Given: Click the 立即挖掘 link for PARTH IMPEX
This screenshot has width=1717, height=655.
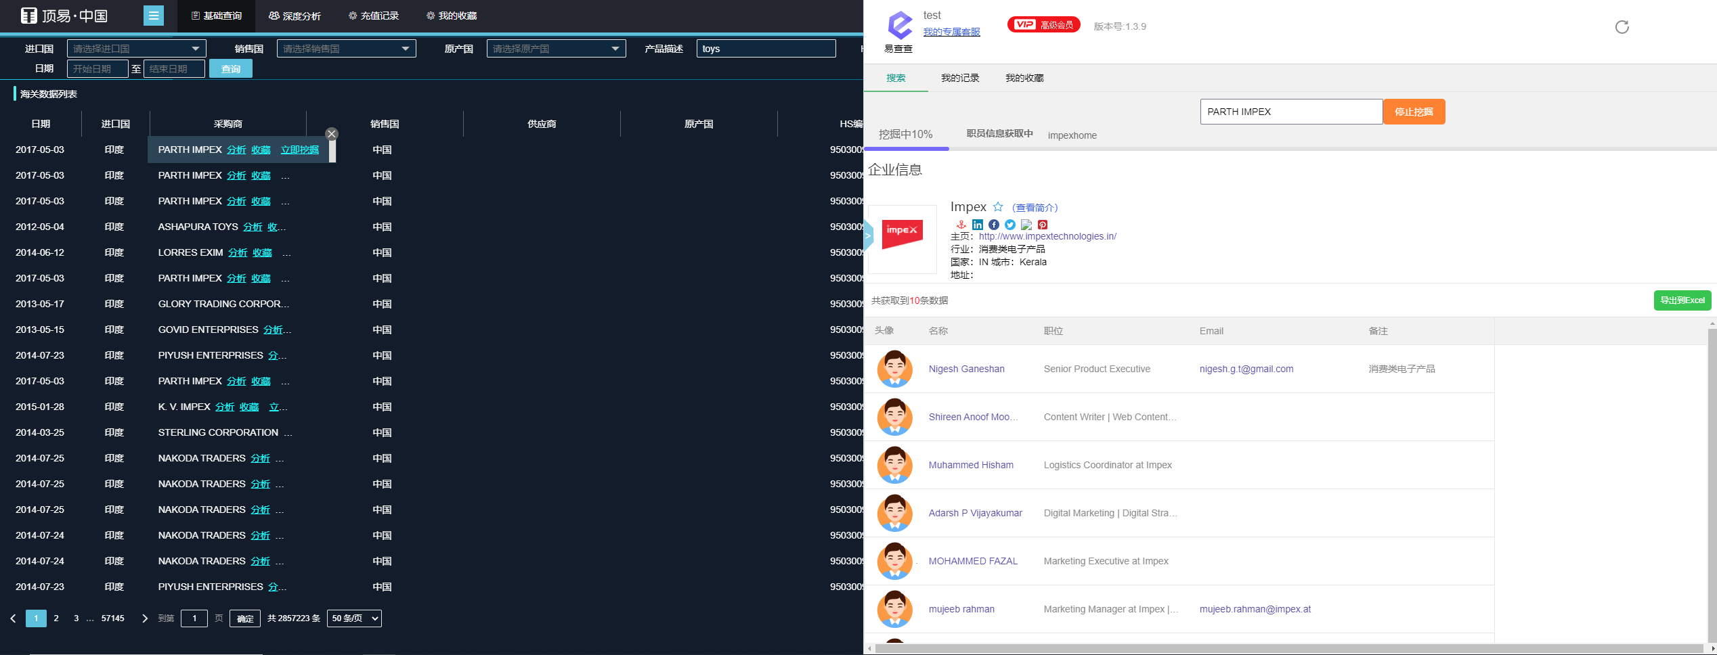Looking at the screenshot, I should click(300, 150).
